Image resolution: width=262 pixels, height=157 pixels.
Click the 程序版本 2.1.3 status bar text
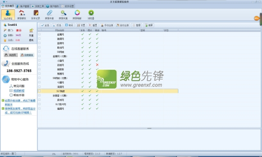[92, 154]
